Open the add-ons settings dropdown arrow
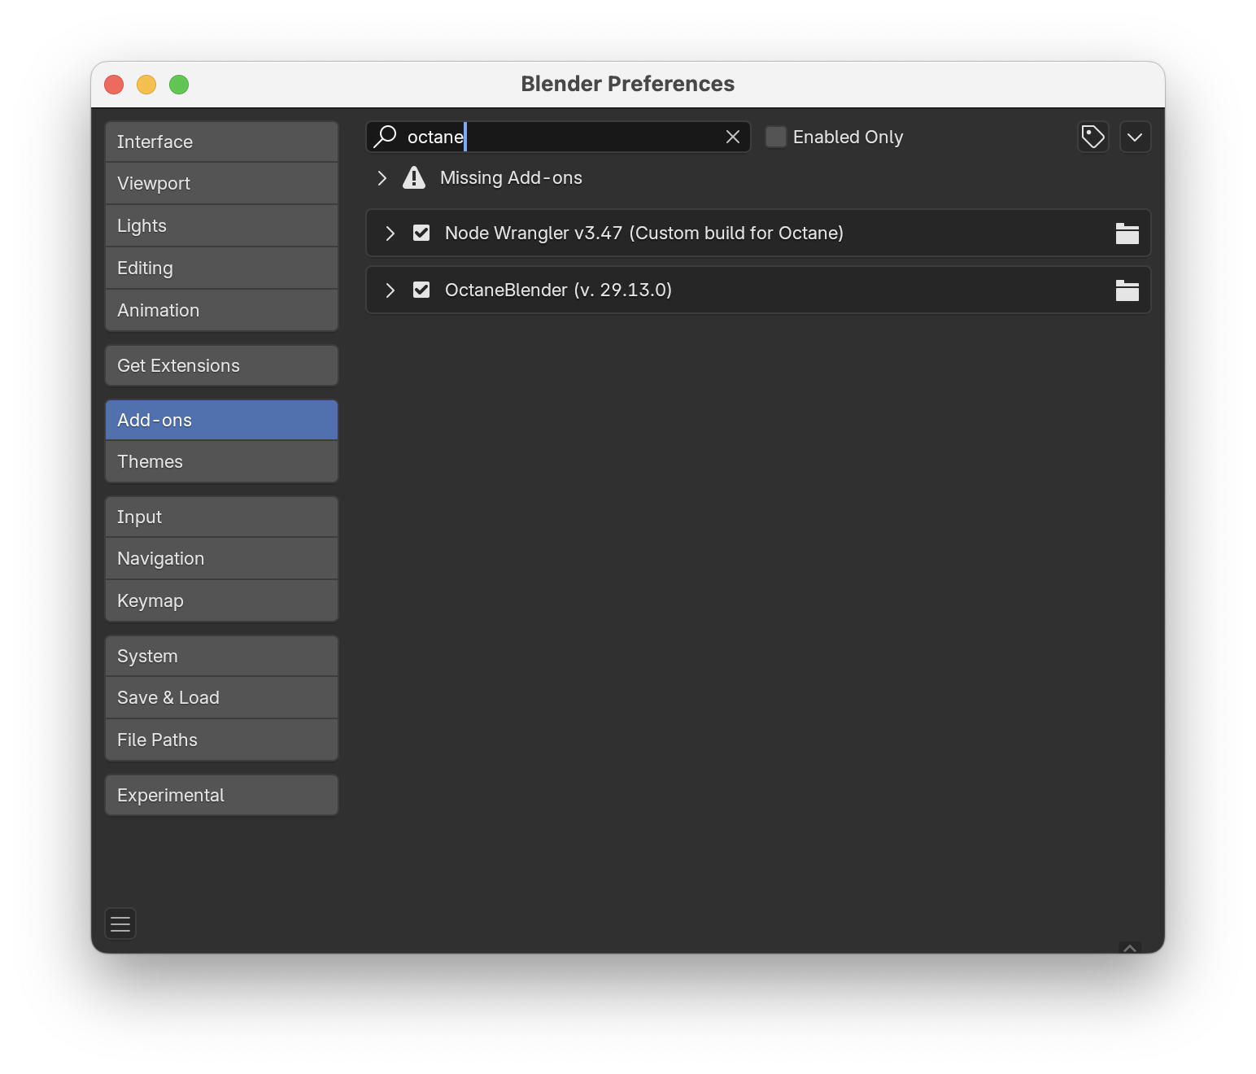The height and width of the screenshot is (1074, 1256). click(1135, 137)
